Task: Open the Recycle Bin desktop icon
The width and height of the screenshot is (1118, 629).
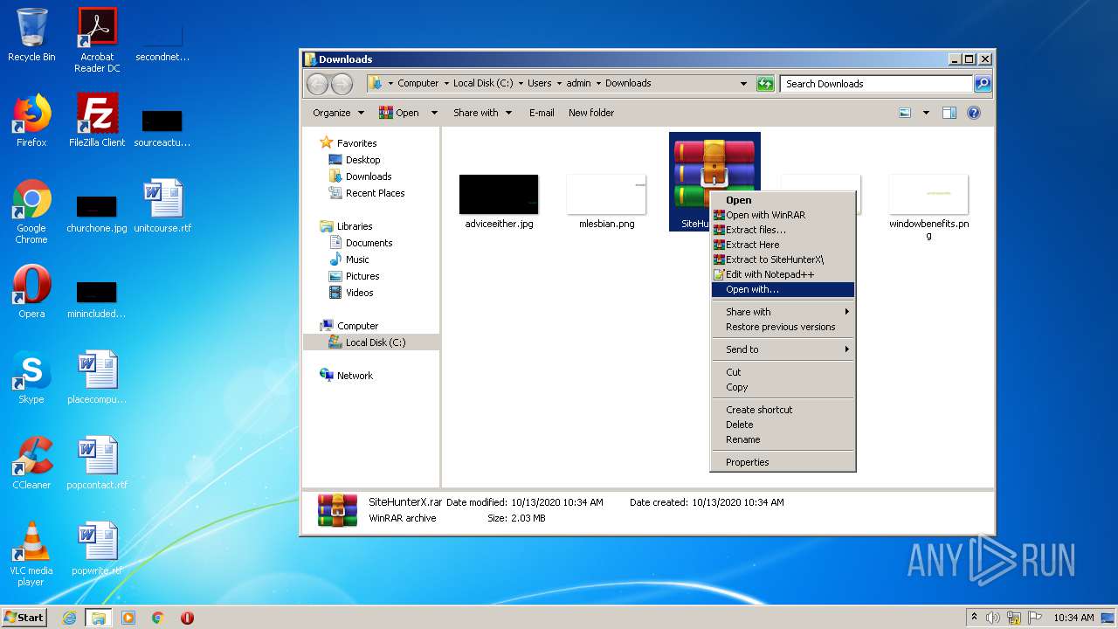Action: point(31,36)
